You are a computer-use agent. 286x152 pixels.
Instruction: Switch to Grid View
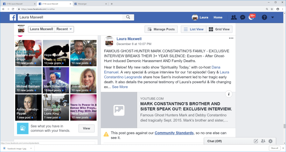pos(219,29)
